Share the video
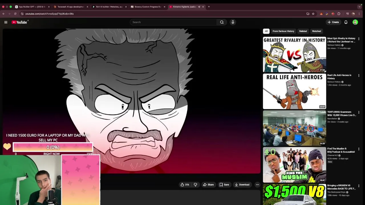This screenshot has width=365, height=205. click(x=208, y=185)
